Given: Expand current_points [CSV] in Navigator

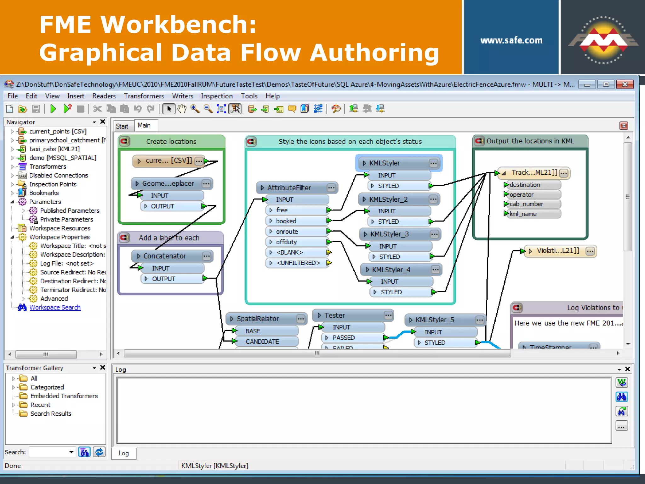Looking at the screenshot, I should [12, 131].
